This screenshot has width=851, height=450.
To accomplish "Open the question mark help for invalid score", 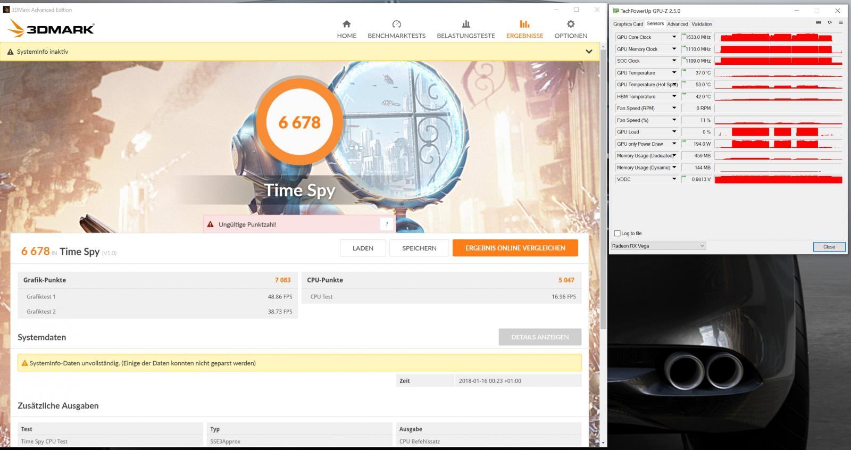I will coord(387,224).
